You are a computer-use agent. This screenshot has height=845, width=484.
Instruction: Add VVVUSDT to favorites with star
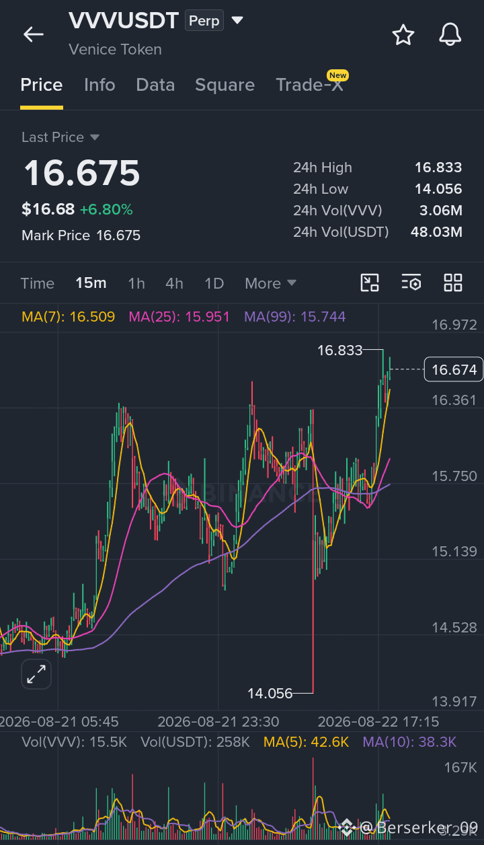click(403, 34)
